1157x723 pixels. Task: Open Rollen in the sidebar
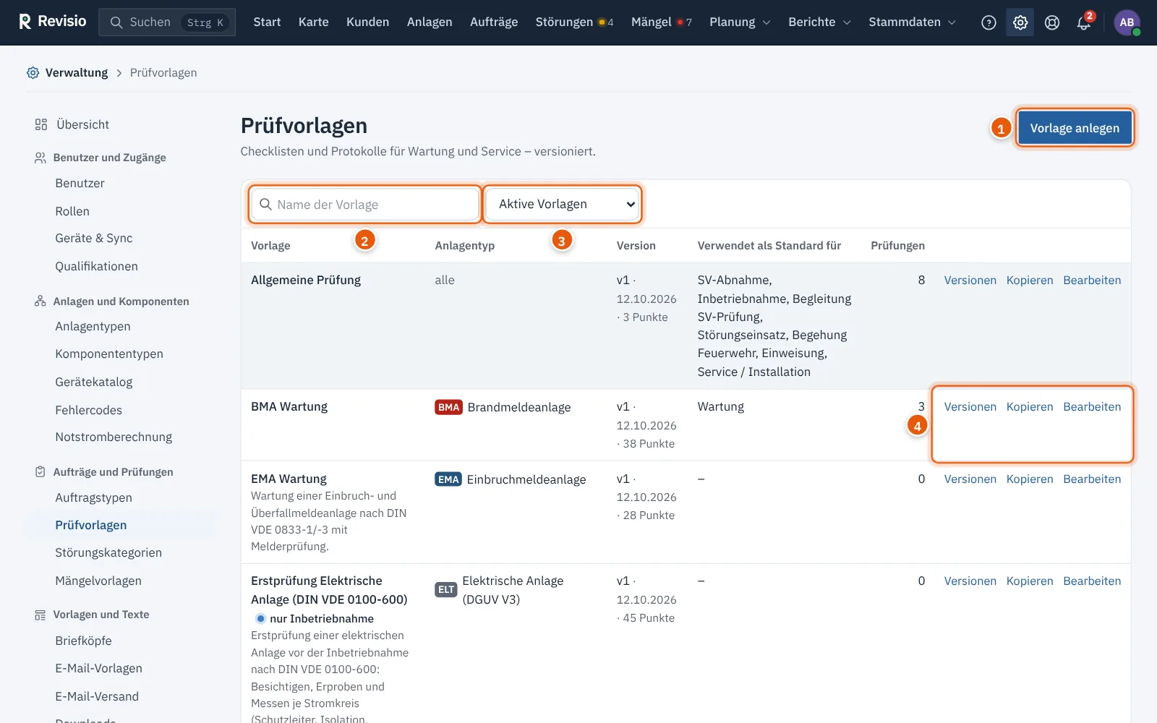72,211
